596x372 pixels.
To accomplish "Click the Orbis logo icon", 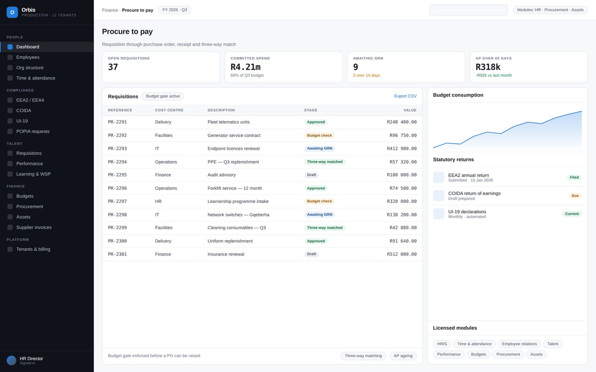I will 12,12.
